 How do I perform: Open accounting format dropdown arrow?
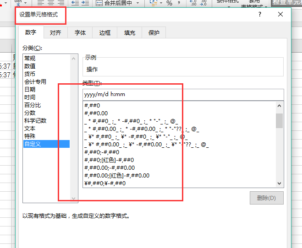161,3
